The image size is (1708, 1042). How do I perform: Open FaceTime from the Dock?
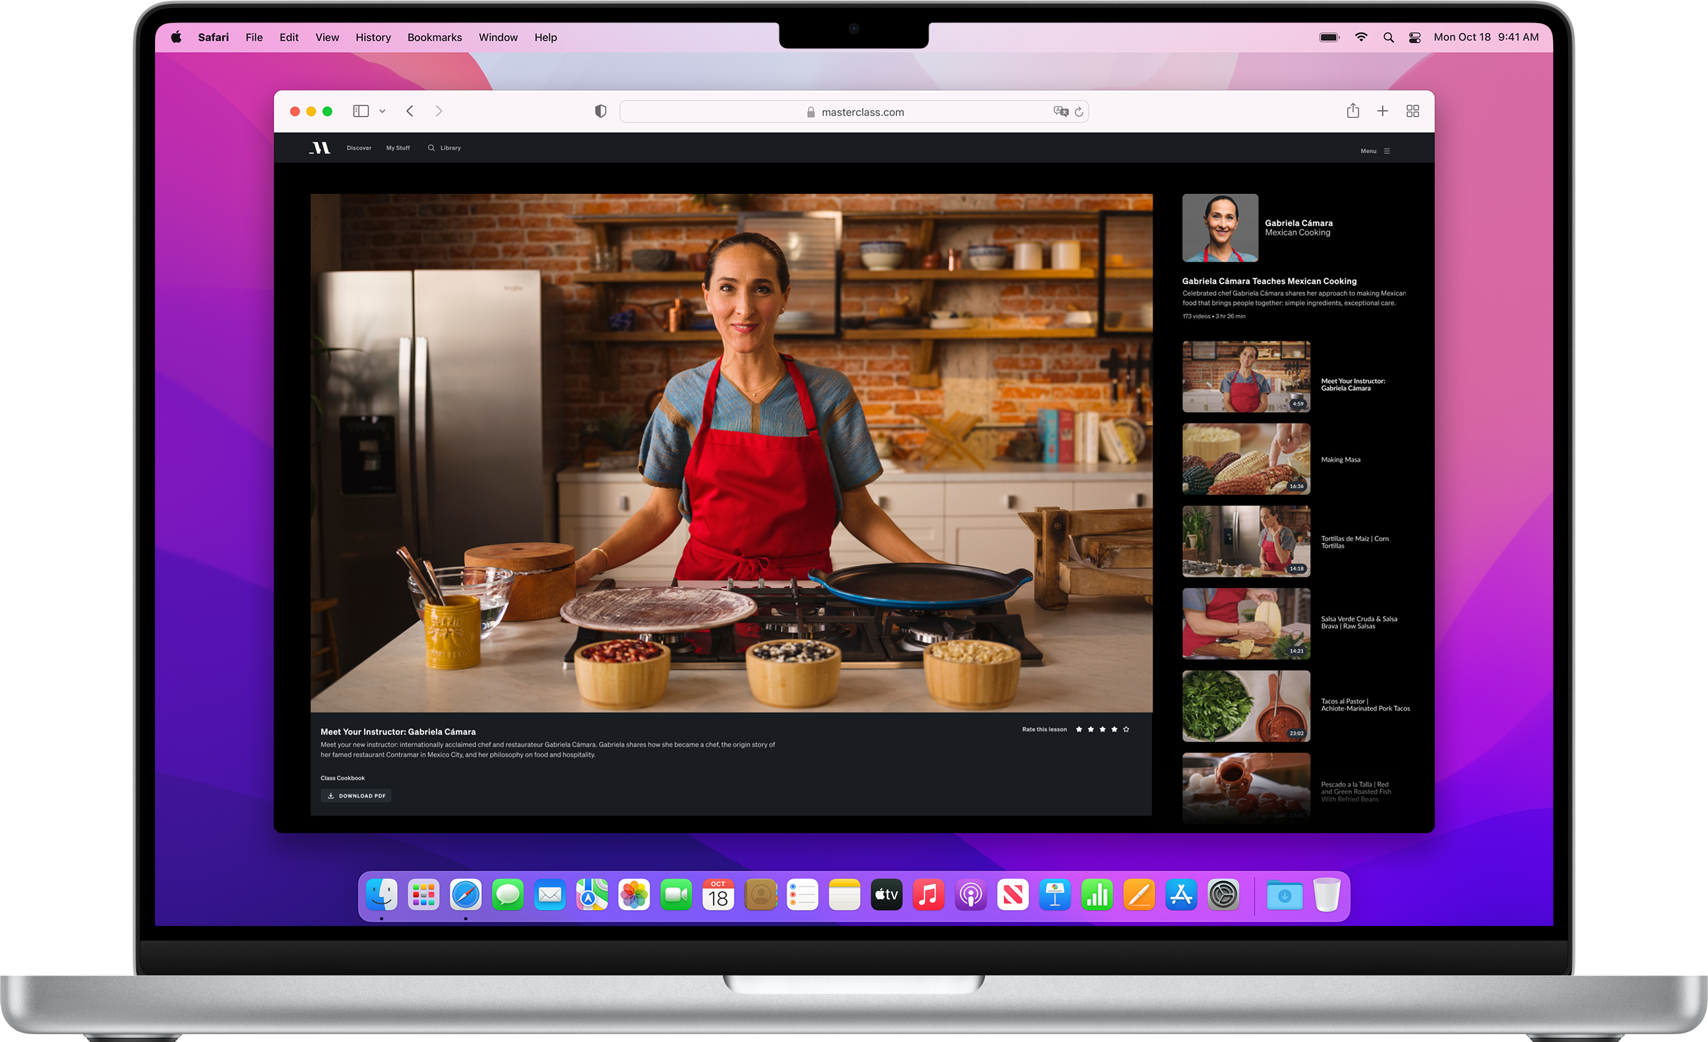click(x=677, y=895)
